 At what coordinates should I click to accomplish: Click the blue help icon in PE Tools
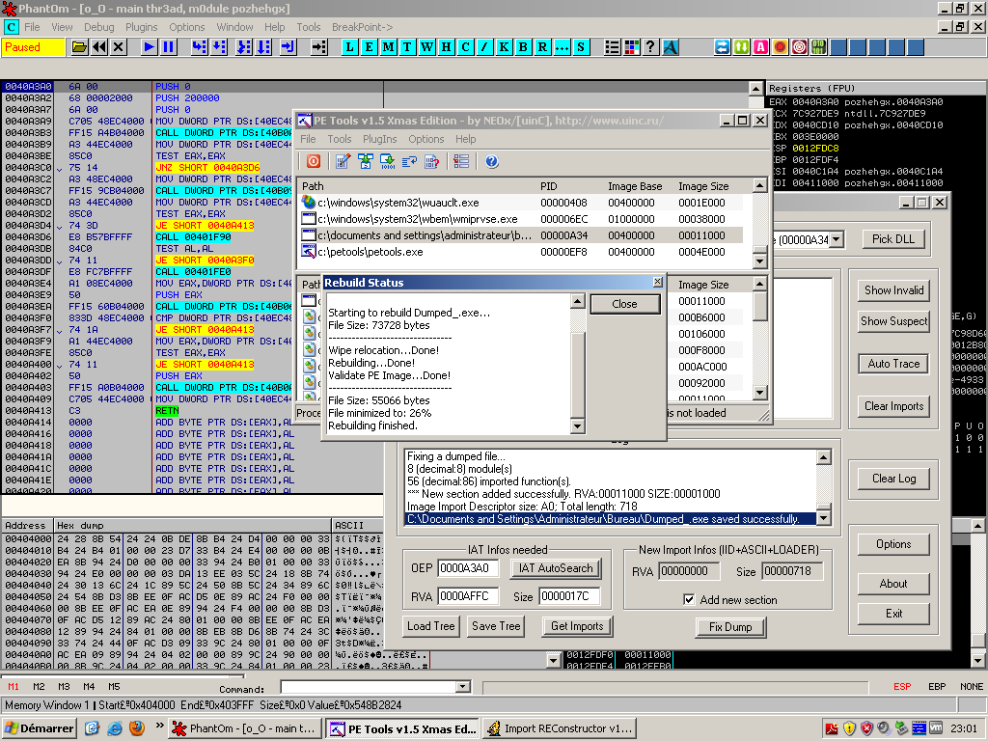(491, 161)
